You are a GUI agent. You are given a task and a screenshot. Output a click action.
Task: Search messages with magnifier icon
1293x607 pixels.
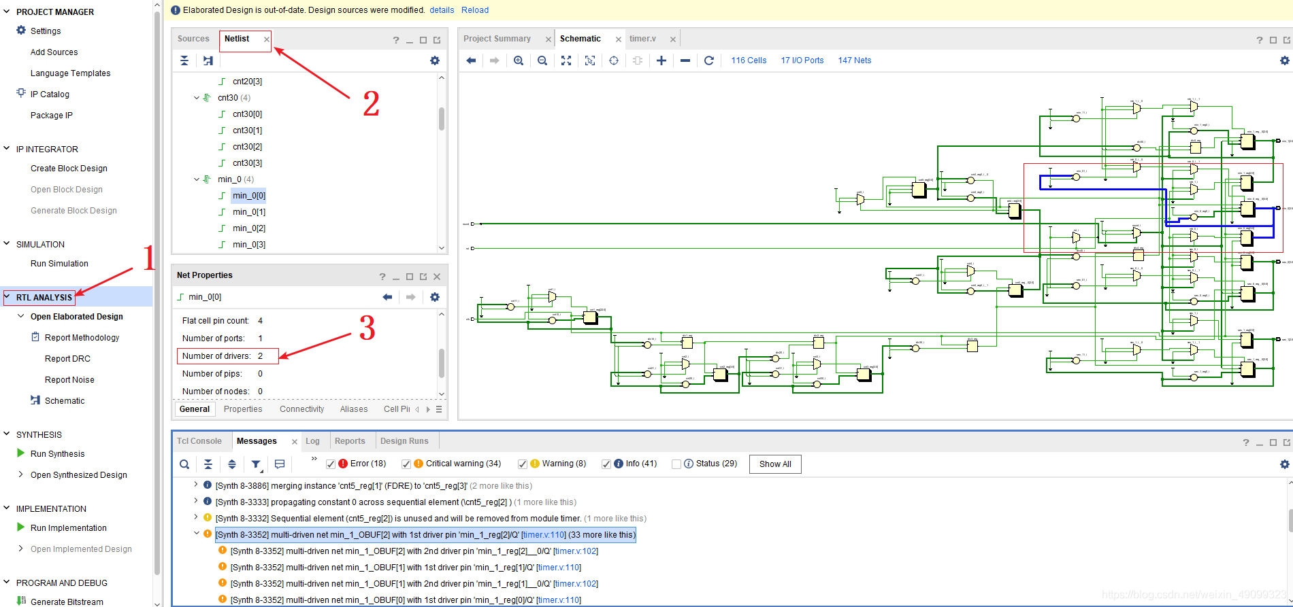tap(184, 464)
